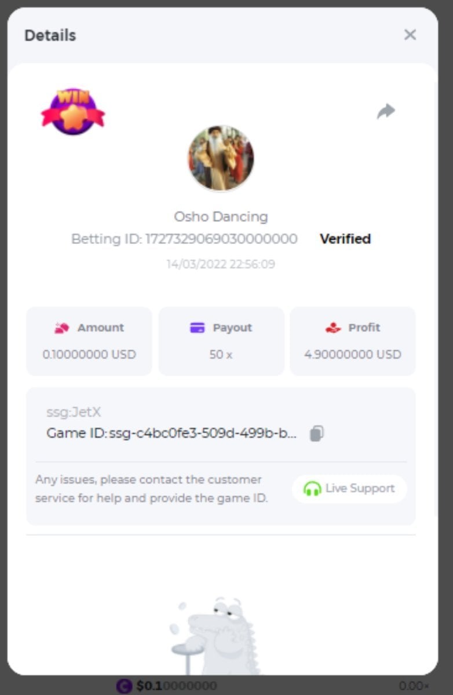Image resolution: width=453 pixels, height=695 pixels.
Task: Click the Payout card icon
Action: pos(198,328)
